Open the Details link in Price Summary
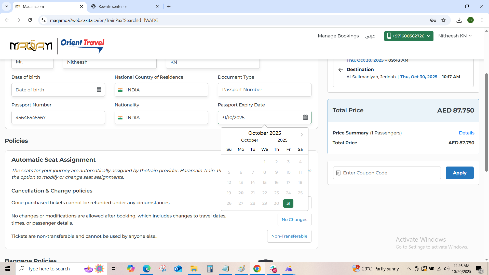The height and width of the screenshot is (275, 489). (x=466, y=133)
